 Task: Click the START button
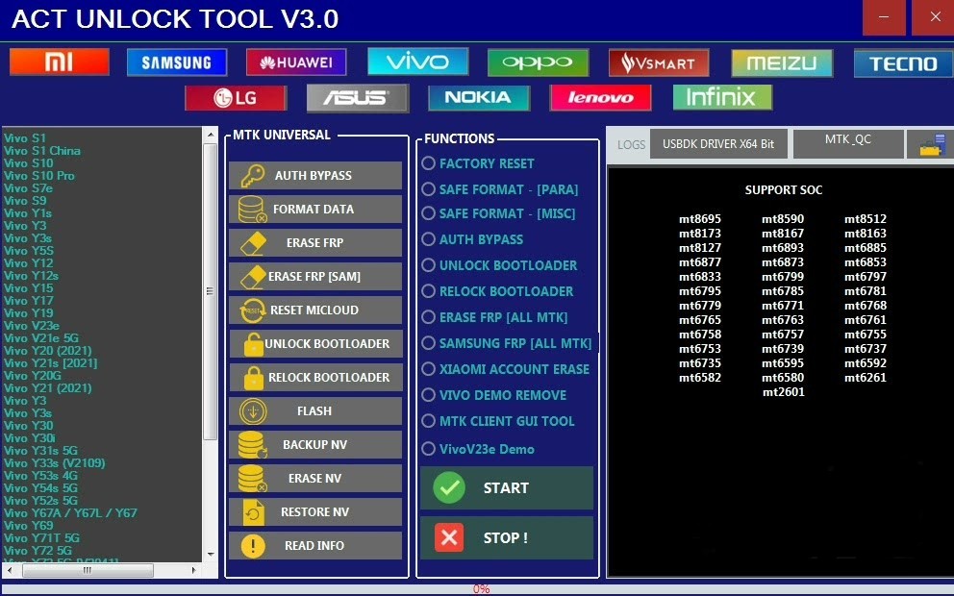[x=507, y=487]
